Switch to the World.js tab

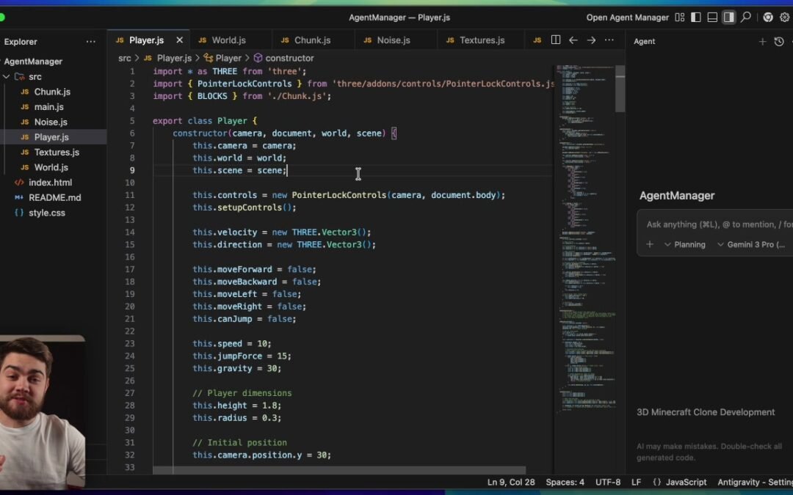(x=231, y=40)
